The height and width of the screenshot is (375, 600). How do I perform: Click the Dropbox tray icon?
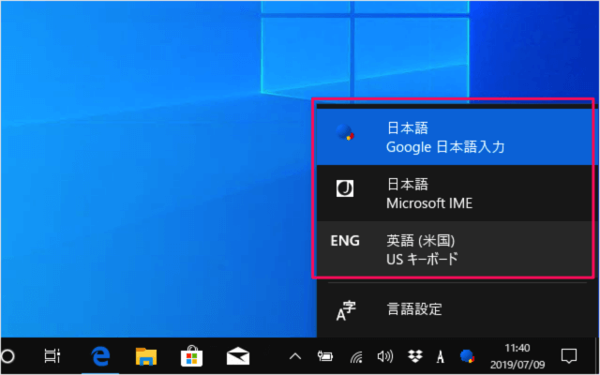click(414, 356)
